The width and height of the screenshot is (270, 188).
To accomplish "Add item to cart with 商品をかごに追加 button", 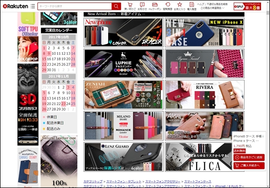I will pos(249,157).
